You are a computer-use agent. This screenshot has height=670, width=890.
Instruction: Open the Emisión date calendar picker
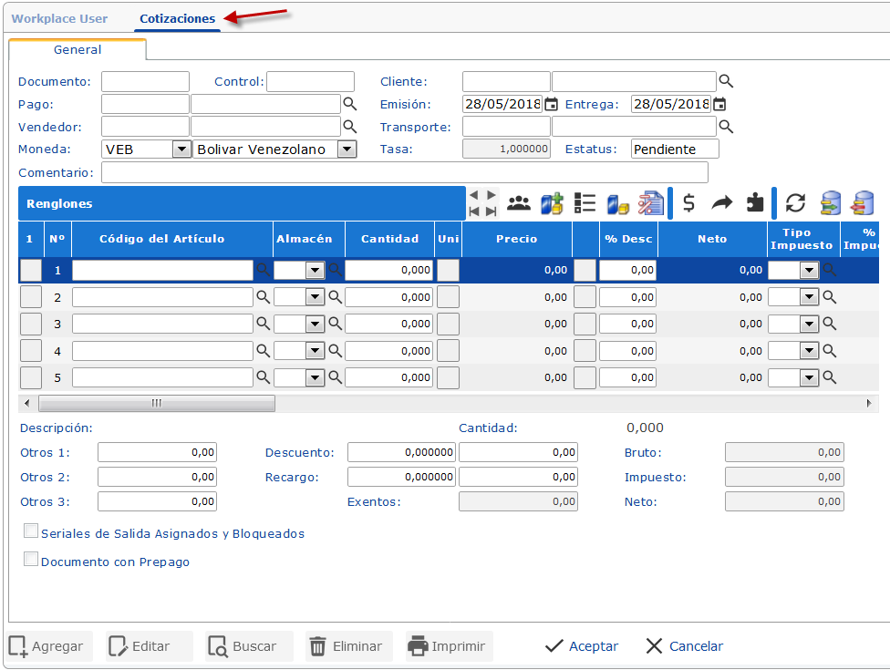pos(551,104)
